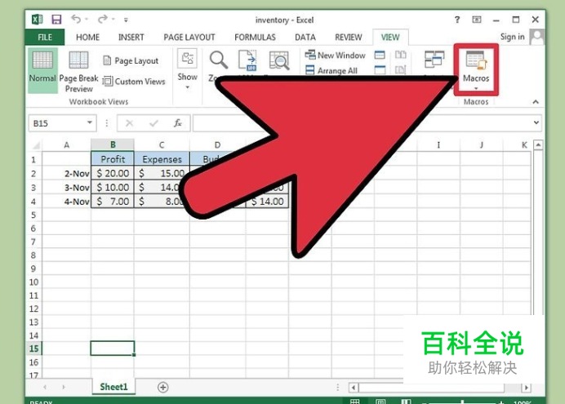Open the FORMULAS tab
This screenshot has height=404, width=565.
click(x=255, y=37)
